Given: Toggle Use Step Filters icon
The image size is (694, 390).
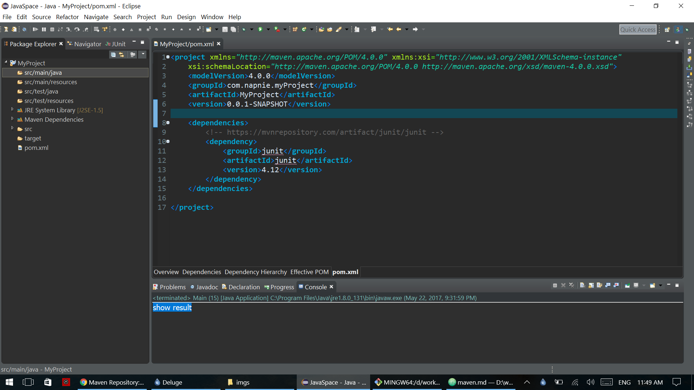Looking at the screenshot, I should tap(105, 29).
